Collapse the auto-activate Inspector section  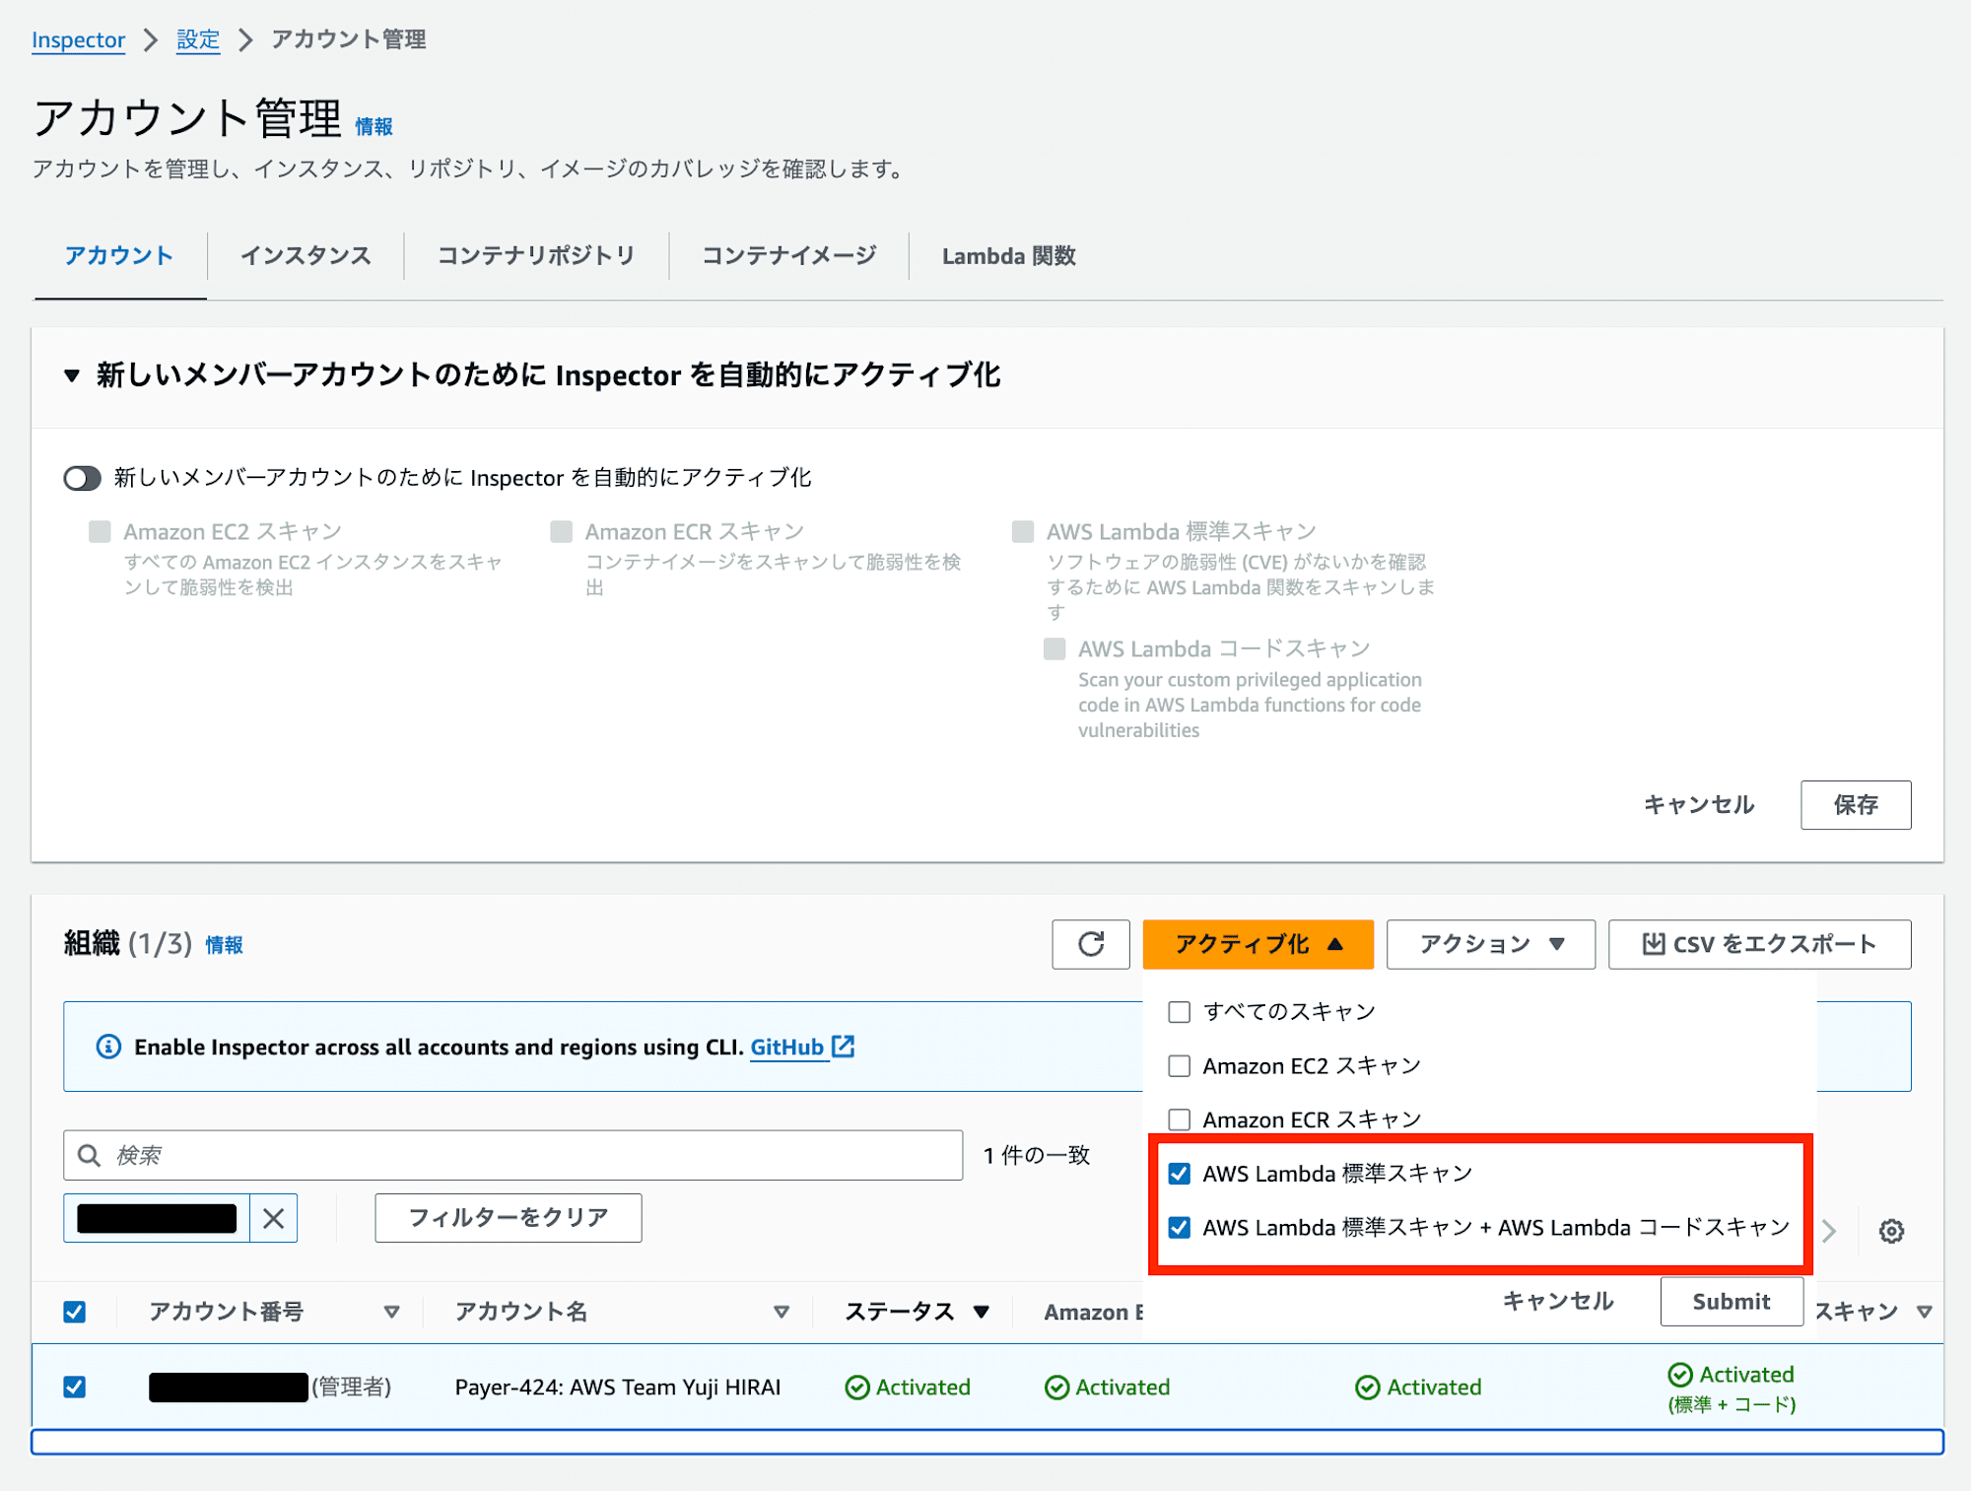point(72,375)
